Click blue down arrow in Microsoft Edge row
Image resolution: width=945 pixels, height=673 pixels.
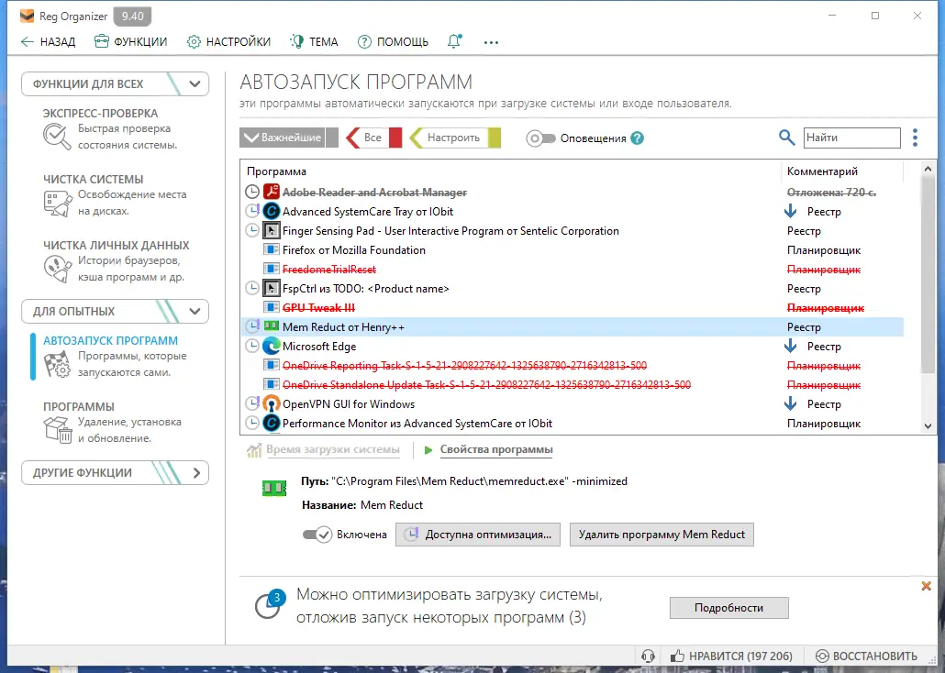(x=790, y=346)
